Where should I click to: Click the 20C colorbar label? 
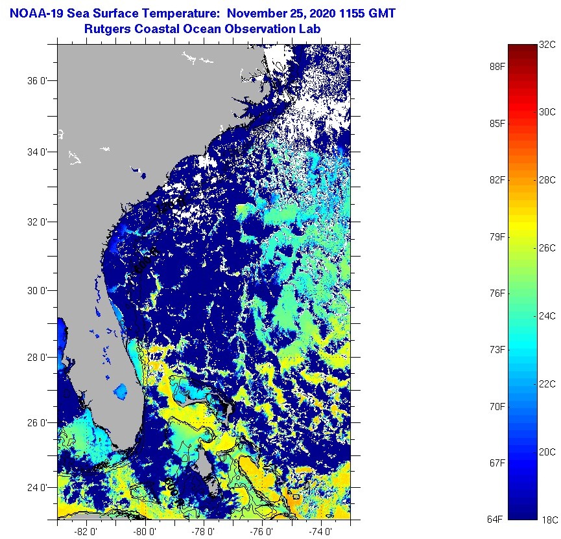pos(547,452)
